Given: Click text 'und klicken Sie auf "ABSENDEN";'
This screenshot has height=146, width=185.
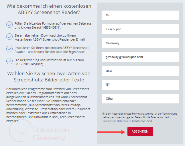Looking at the screenshot, I should click(x=38, y=27).
